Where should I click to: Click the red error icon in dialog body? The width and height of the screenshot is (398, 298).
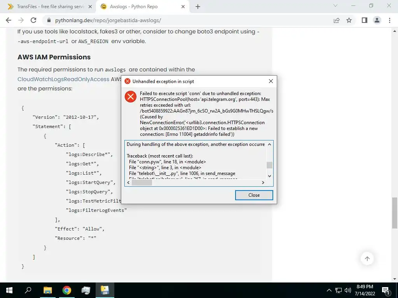(131, 97)
